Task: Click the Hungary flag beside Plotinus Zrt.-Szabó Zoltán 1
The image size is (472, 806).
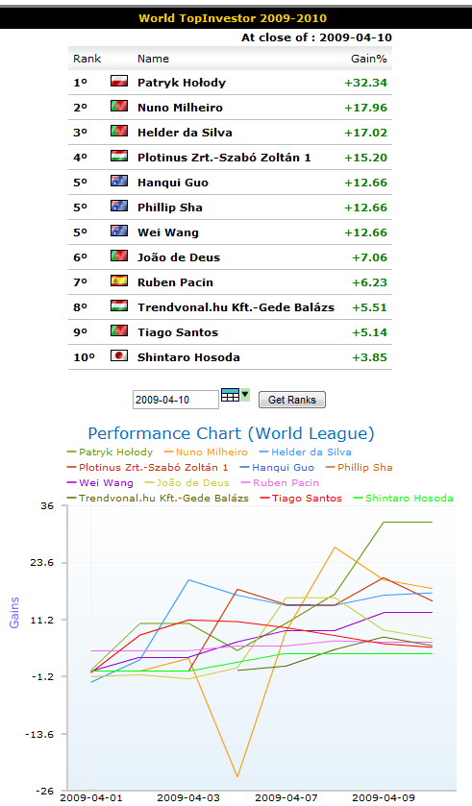Action: (119, 156)
